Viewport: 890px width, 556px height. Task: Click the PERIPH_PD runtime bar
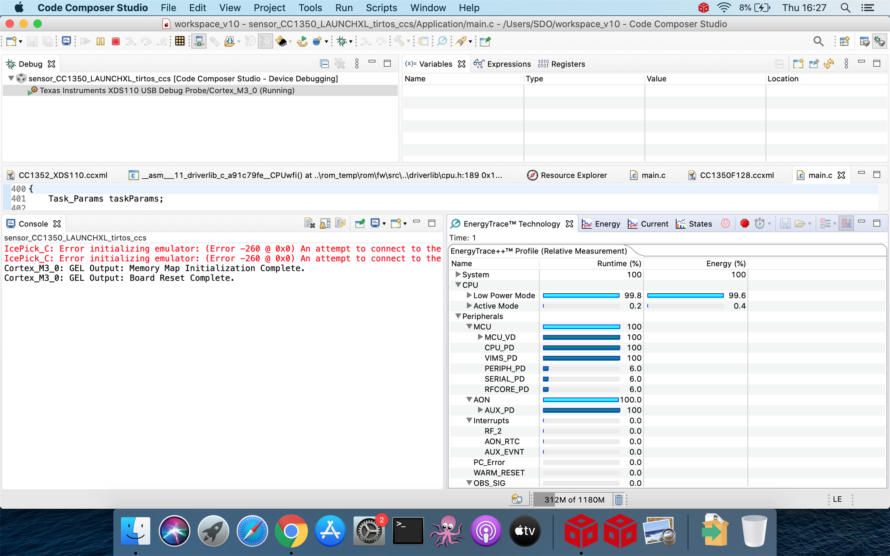tap(581, 369)
